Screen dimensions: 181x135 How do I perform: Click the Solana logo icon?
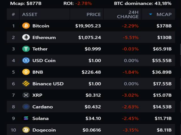tap(26, 118)
